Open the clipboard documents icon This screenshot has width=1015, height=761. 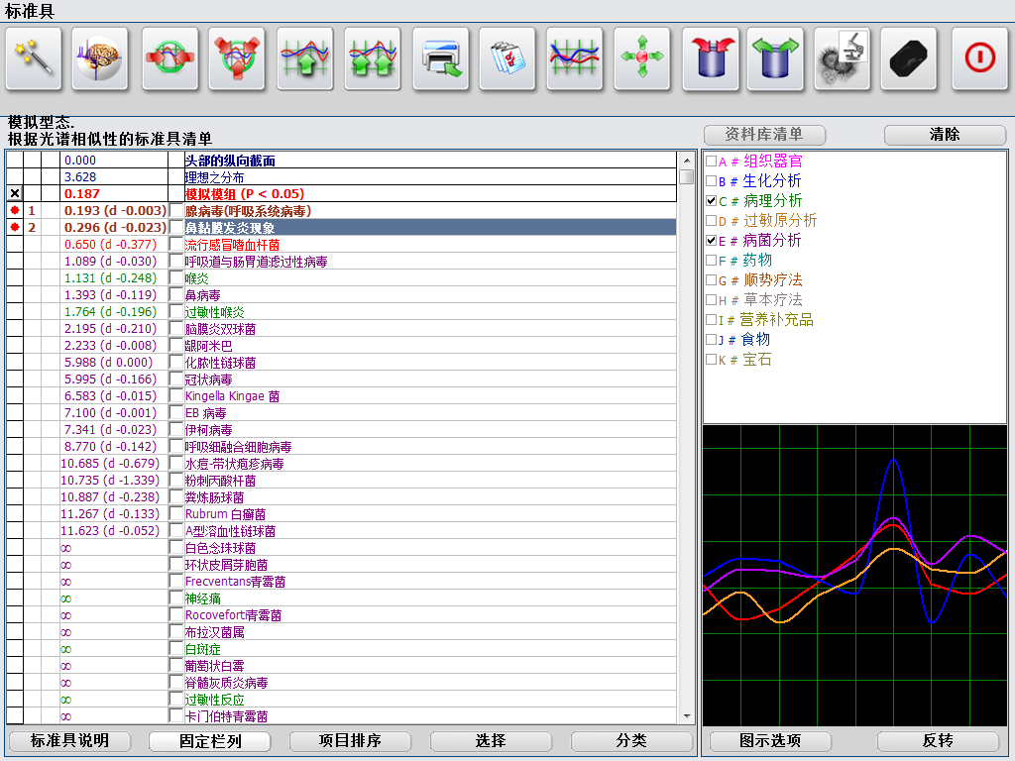pos(507,58)
